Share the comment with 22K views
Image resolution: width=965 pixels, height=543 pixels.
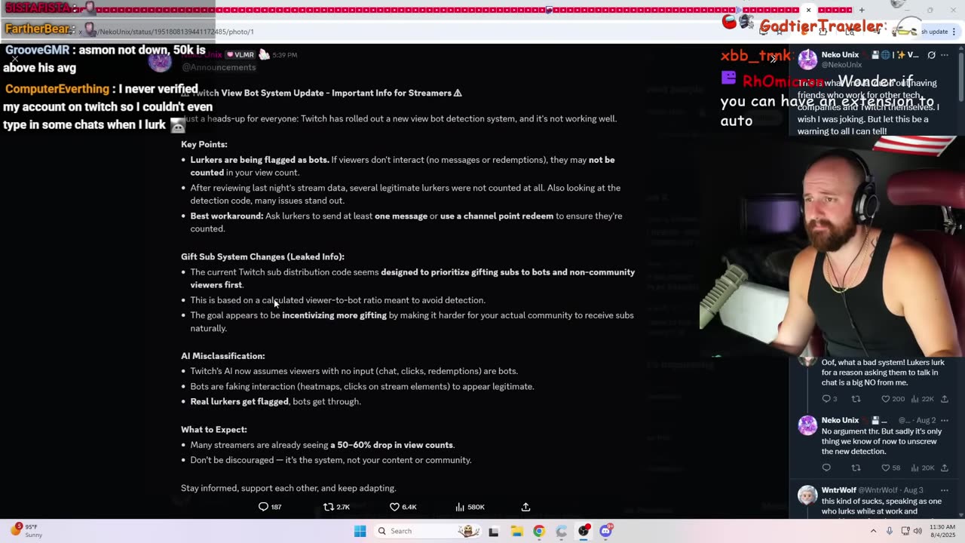tap(945, 399)
